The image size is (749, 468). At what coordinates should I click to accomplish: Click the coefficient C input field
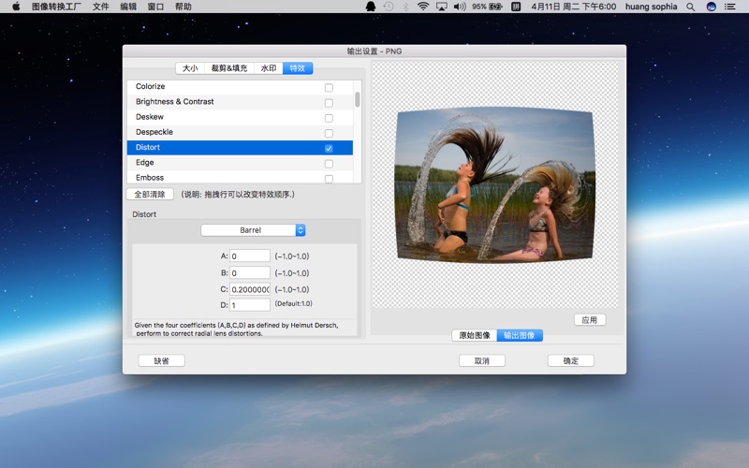pyautogui.click(x=250, y=289)
